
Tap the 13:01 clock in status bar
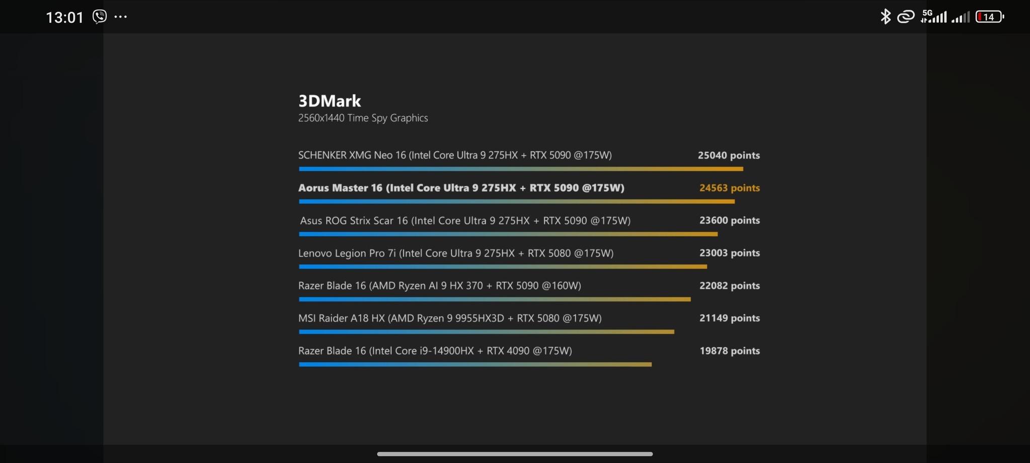click(x=64, y=18)
